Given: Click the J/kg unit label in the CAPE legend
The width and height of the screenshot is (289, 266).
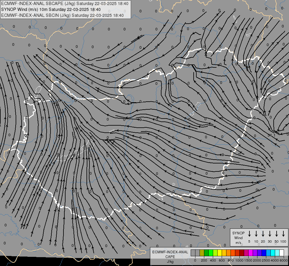Looking at the screenshot, I should point(170,262).
